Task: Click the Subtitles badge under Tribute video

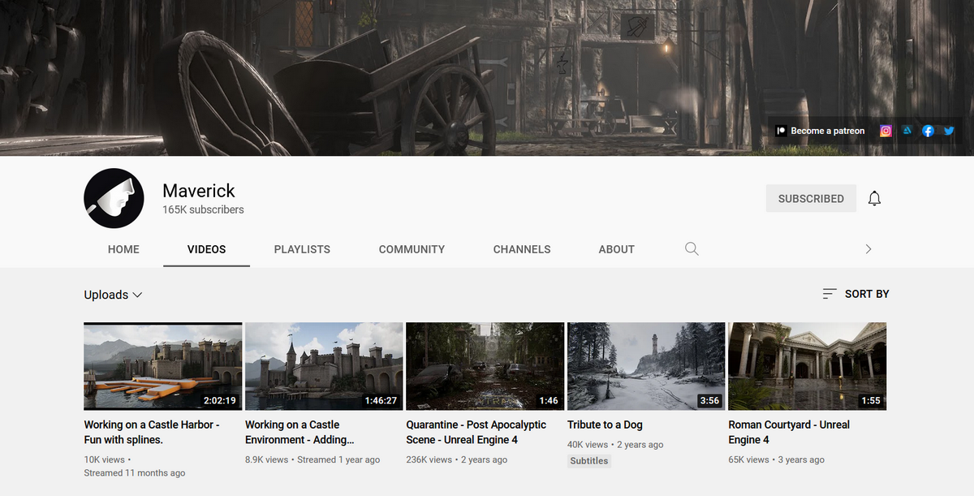Action: pyautogui.click(x=589, y=460)
